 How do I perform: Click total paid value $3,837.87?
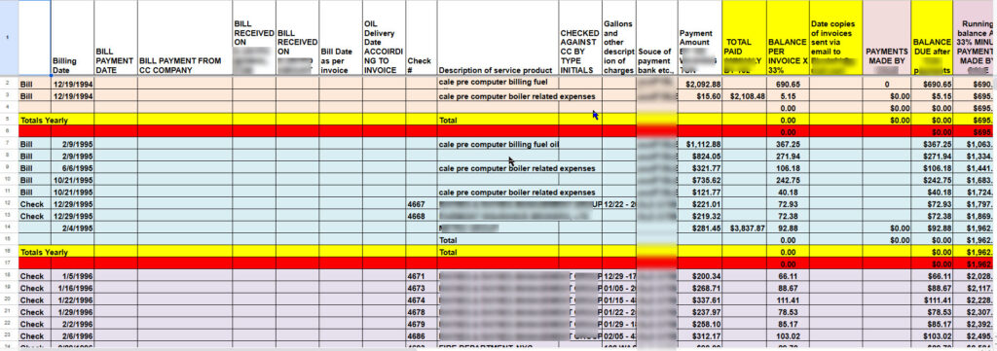(x=744, y=228)
